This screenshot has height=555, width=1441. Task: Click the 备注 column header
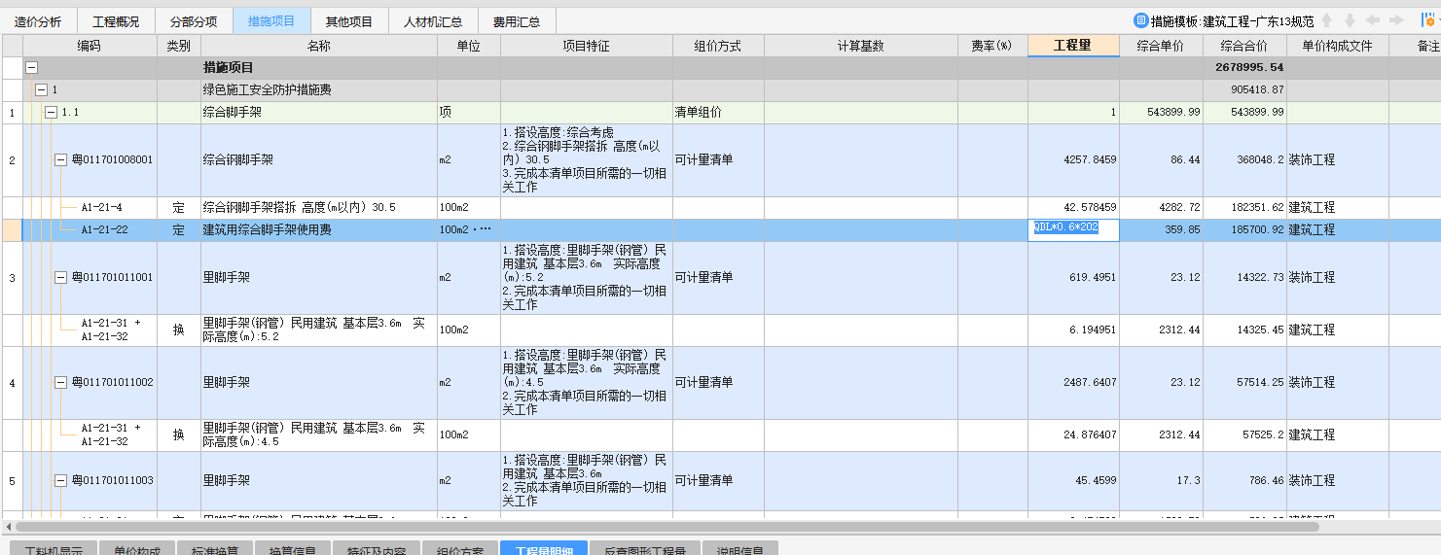tap(1415, 47)
